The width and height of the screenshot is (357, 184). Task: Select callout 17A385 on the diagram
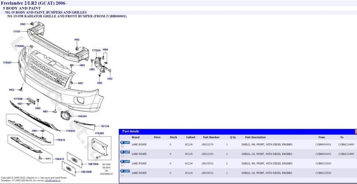click(99, 133)
